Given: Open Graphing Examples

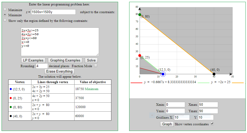Looking at the screenshot, I should coord(65,60).
